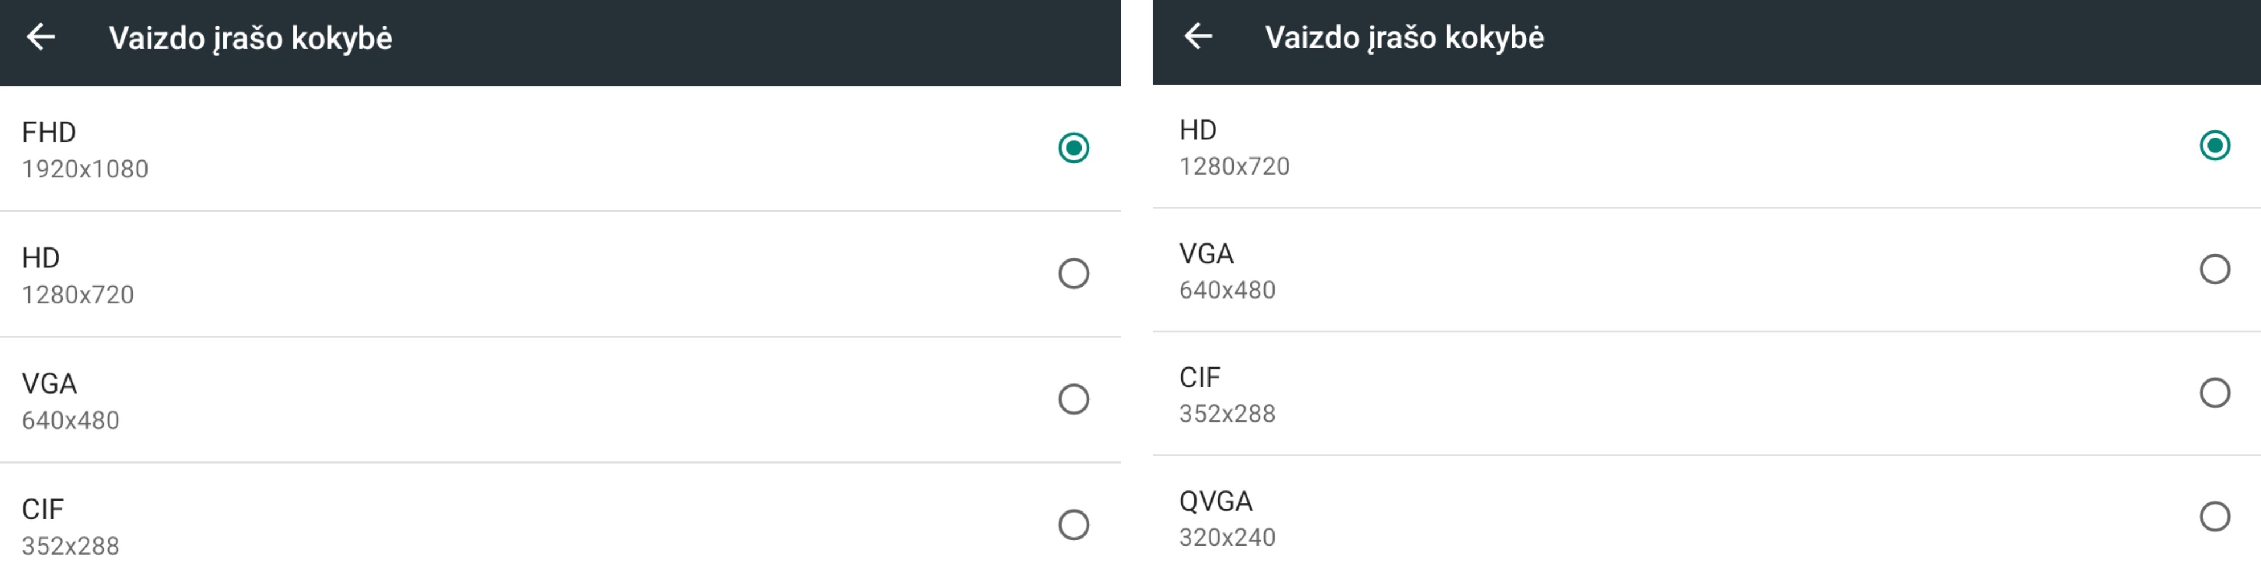Select VGA radio button in right panel
Image resolution: width=2261 pixels, height=574 pixels.
(2214, 269)
